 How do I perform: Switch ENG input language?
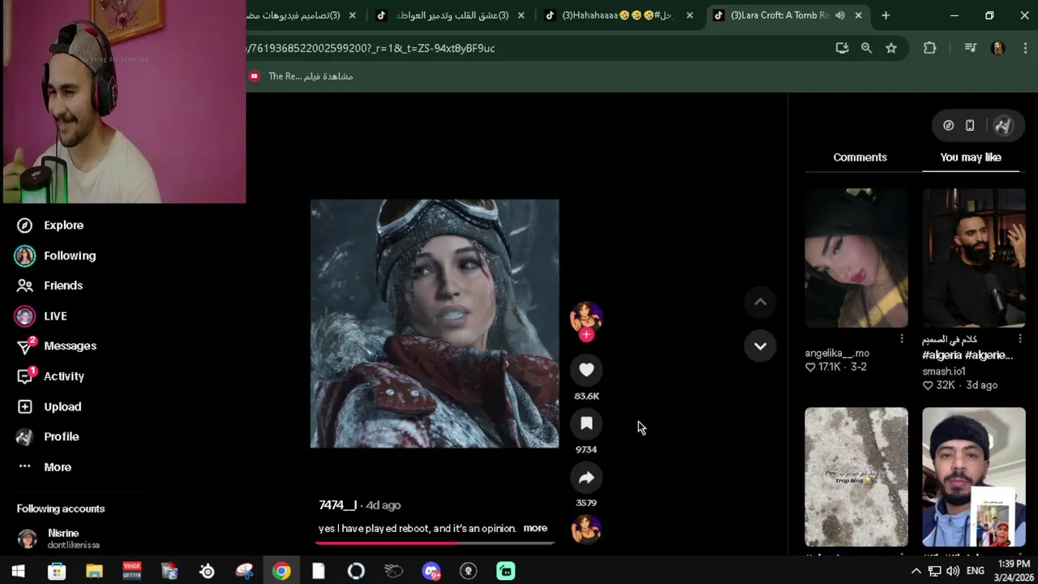pyautogui.click(x=976, y=571)
